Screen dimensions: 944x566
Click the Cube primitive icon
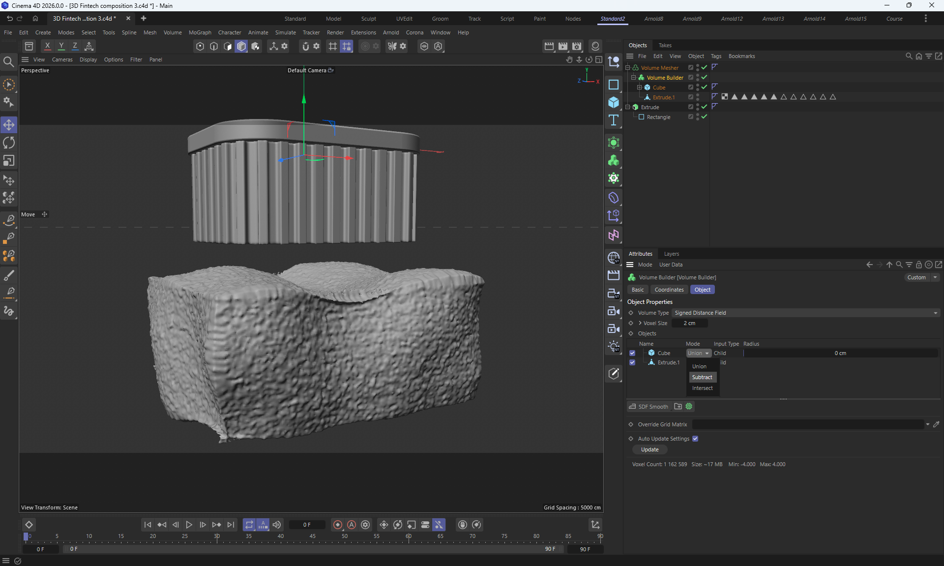pyautogui.click(x=614, y=102)
